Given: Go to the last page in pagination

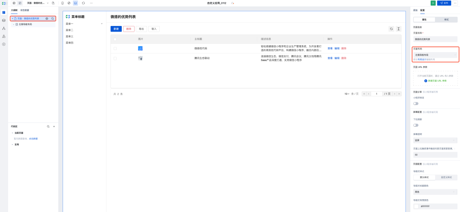Looking at the screenshot, I should (399, 94).
